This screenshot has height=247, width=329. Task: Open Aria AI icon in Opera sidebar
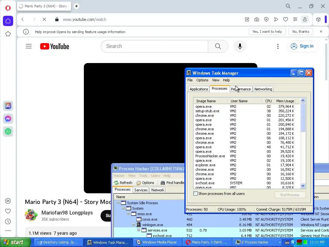click(x=8, y=106)
